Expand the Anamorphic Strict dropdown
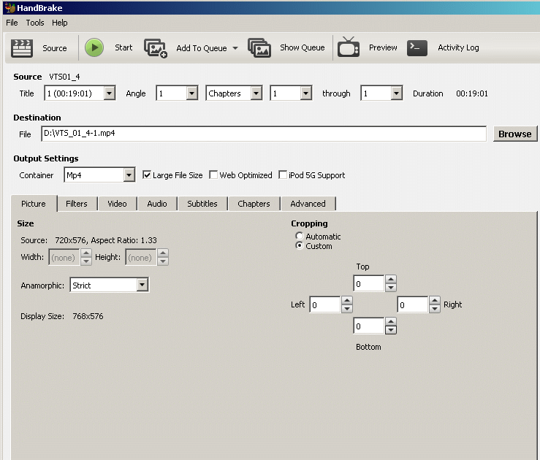Image resolution: width=540 pixels, height=460 pixels. pyautogui.click(x=142, y=285)
